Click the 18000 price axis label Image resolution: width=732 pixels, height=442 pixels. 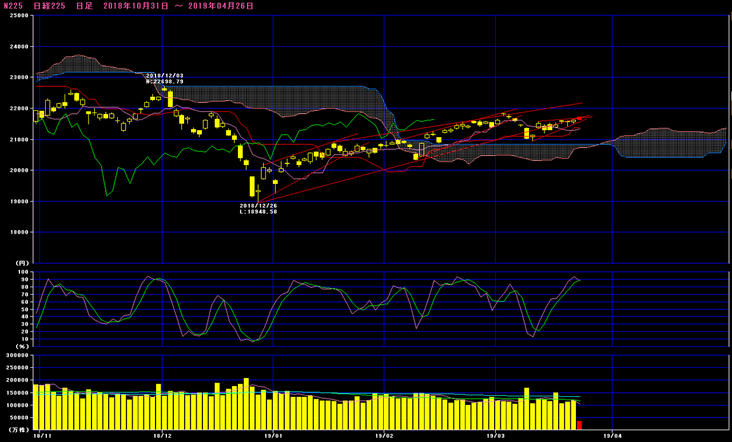click(19, 232)
